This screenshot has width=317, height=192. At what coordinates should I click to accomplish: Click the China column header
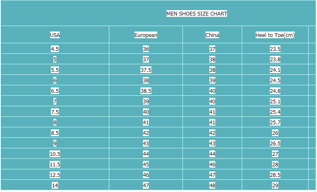pos(212,35)
